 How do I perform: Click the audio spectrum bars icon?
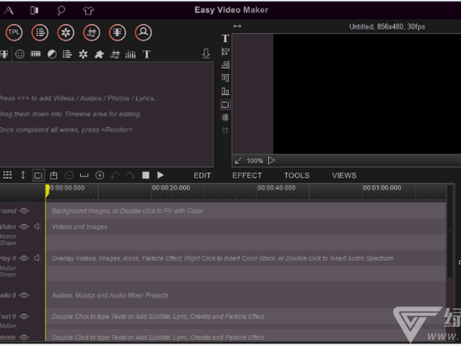pos(130,54)
